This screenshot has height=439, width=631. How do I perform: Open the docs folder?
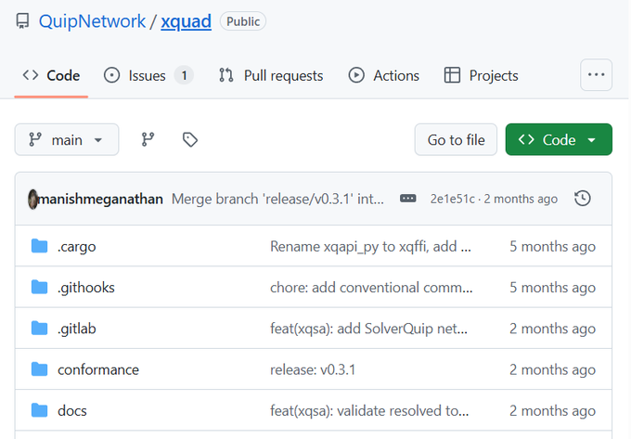point(72,410)
